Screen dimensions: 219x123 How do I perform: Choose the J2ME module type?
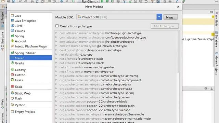pos(31,26)
